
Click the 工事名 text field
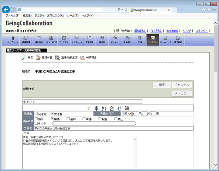(113, 129)
